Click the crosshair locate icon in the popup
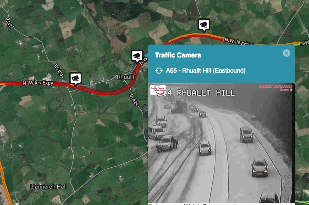The image size is (309, 205). coord(159,70)
